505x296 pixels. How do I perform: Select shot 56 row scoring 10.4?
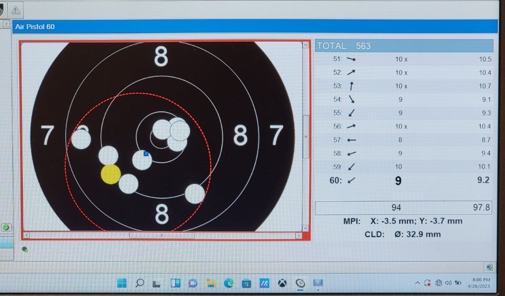click(x=404, y=127)
